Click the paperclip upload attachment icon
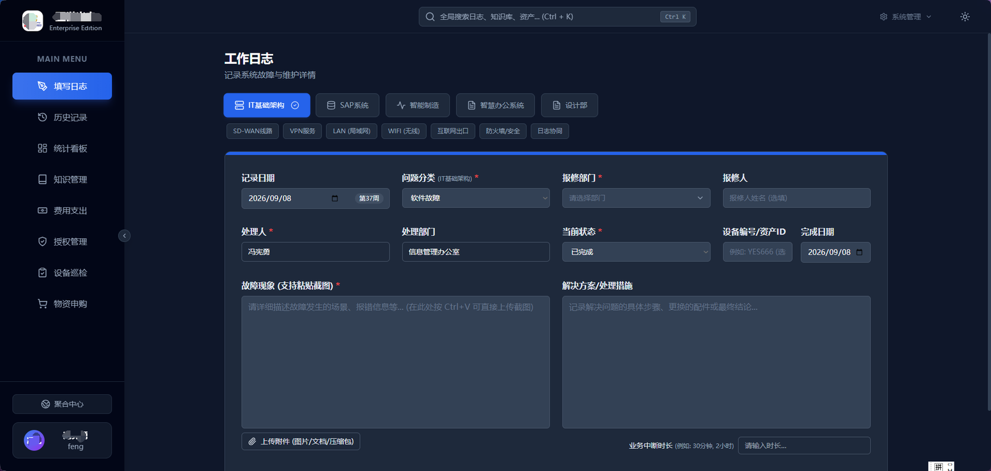Viewport: 991px width, 471px height. tap(252, 441)
